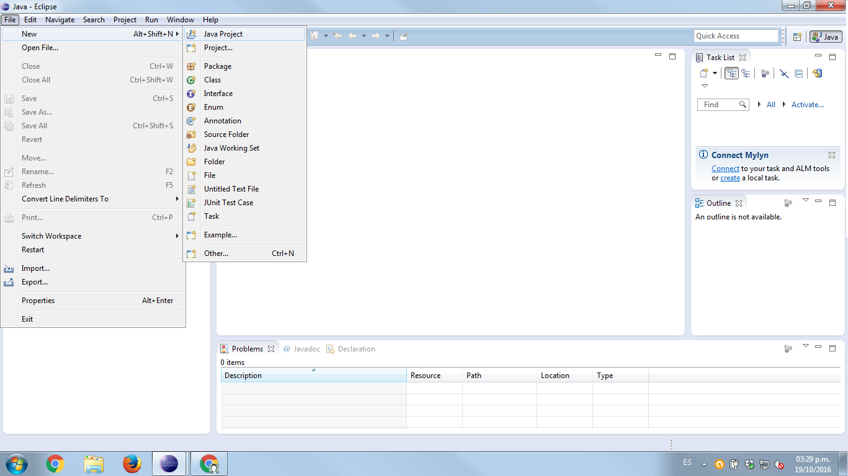848x476 pixels.
Task: Toggle Scheduled presentation in Task List
Action: click(746, 73)
